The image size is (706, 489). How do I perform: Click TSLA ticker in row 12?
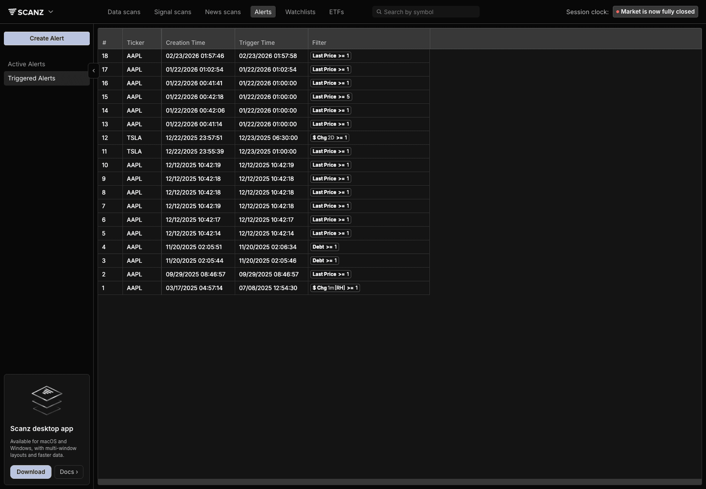tap(134, 138)
